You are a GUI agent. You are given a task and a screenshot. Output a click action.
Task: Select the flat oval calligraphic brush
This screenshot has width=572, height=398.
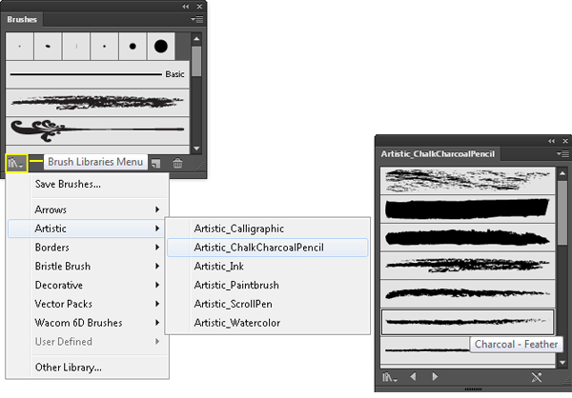pos(48,47)
